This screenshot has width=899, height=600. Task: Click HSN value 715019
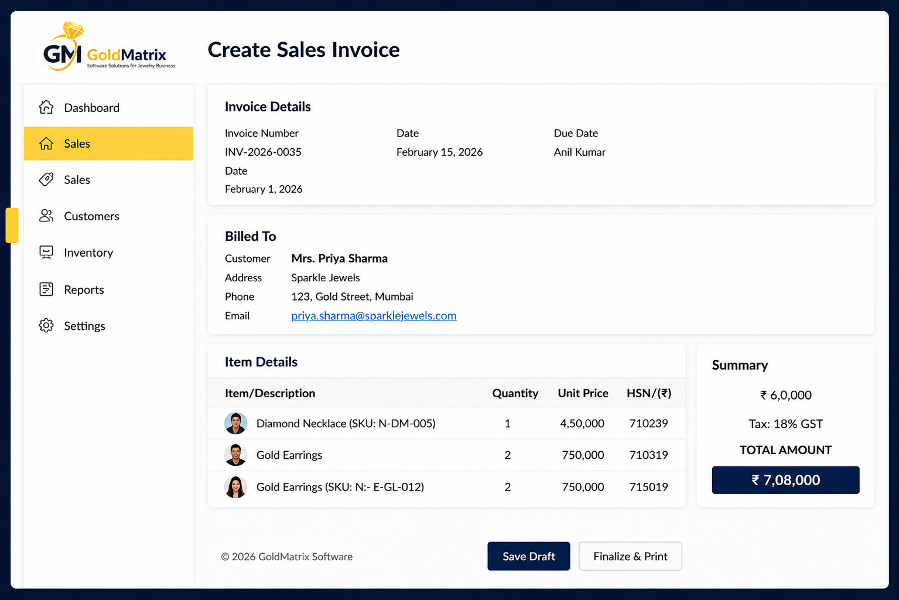pyautogui.click(x=648, y=486)
